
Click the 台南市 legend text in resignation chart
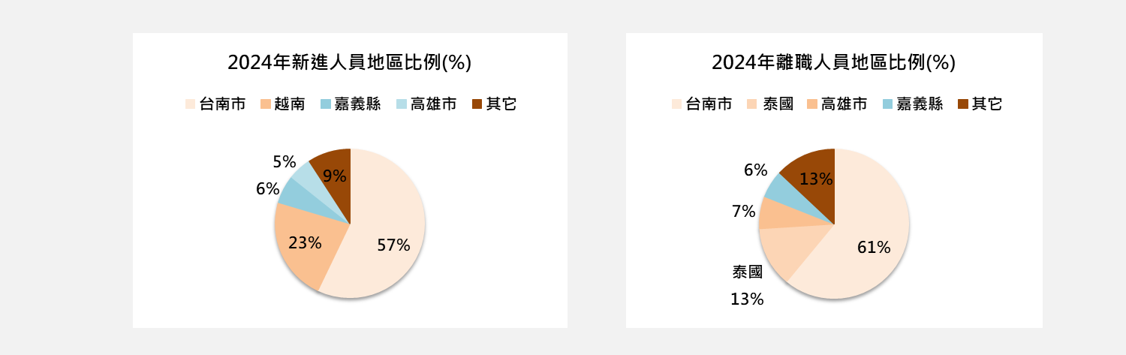pos(709,105)
